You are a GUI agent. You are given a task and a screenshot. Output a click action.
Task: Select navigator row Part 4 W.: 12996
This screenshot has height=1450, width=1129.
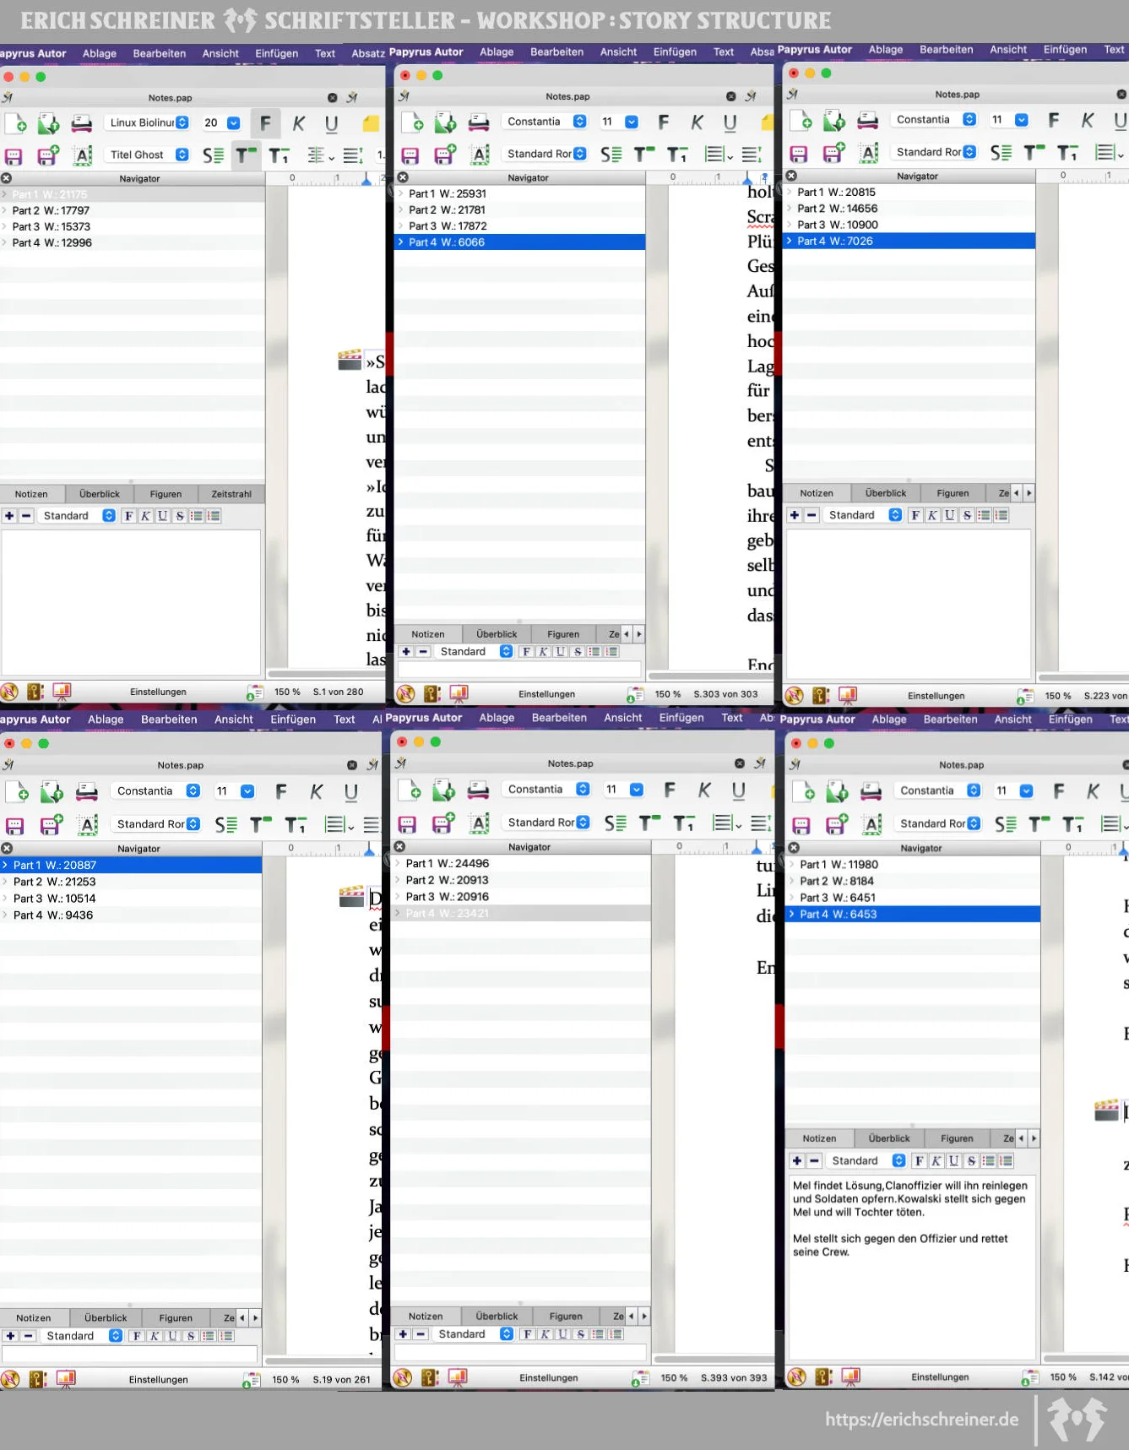tap(133, 242)
